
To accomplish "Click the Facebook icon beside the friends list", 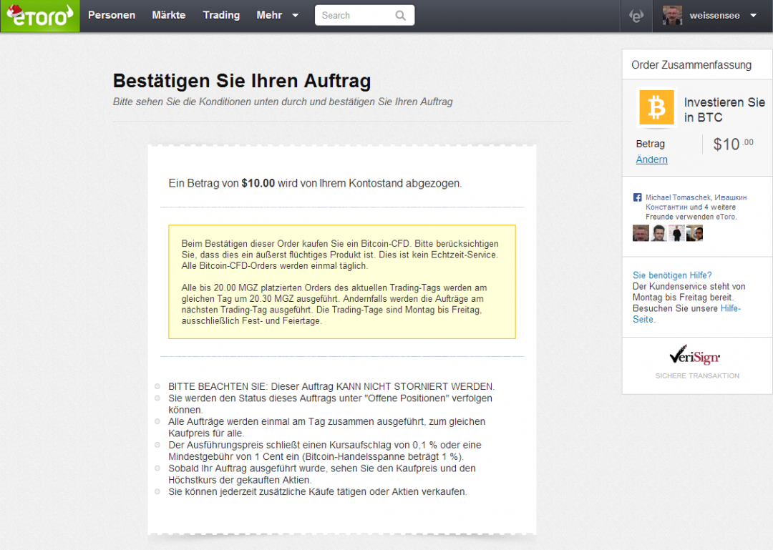I will [637, 197].
